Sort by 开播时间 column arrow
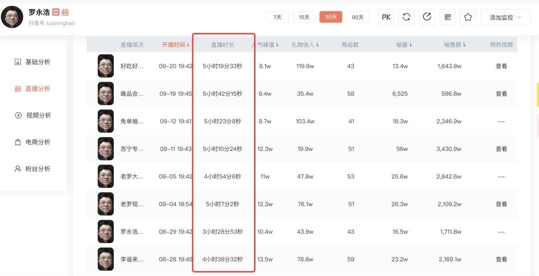Image resolution: width=539 pixels, height=276 pixels. pyautogui.click(x=188, y=45)
